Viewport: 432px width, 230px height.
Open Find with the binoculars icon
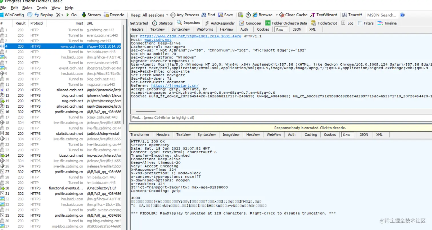208,15
